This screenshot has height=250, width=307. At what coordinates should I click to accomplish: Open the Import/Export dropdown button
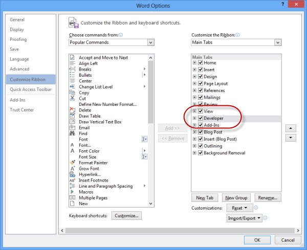tap(244, 218)
